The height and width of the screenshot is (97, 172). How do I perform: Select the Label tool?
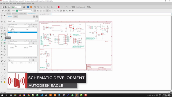click(5, 43)
